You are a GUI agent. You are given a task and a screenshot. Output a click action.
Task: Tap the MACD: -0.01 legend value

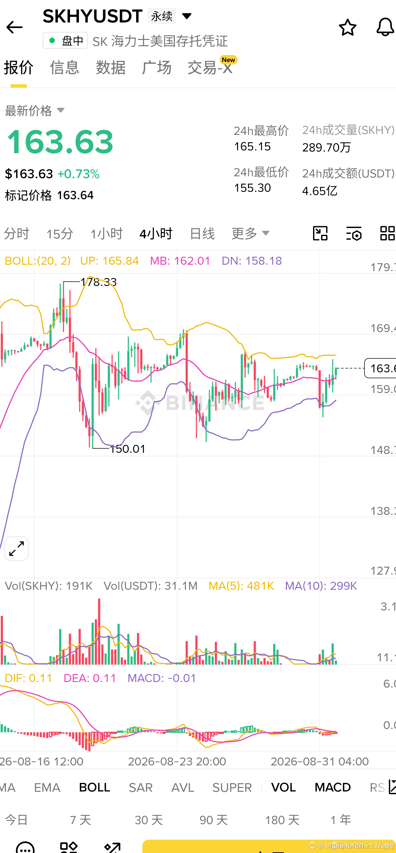click(162, 678)
